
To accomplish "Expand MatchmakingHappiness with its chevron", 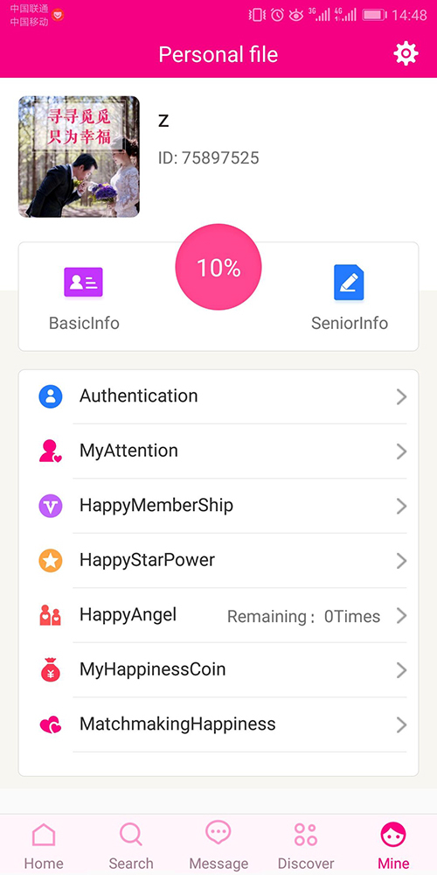I will click(401, 724).
